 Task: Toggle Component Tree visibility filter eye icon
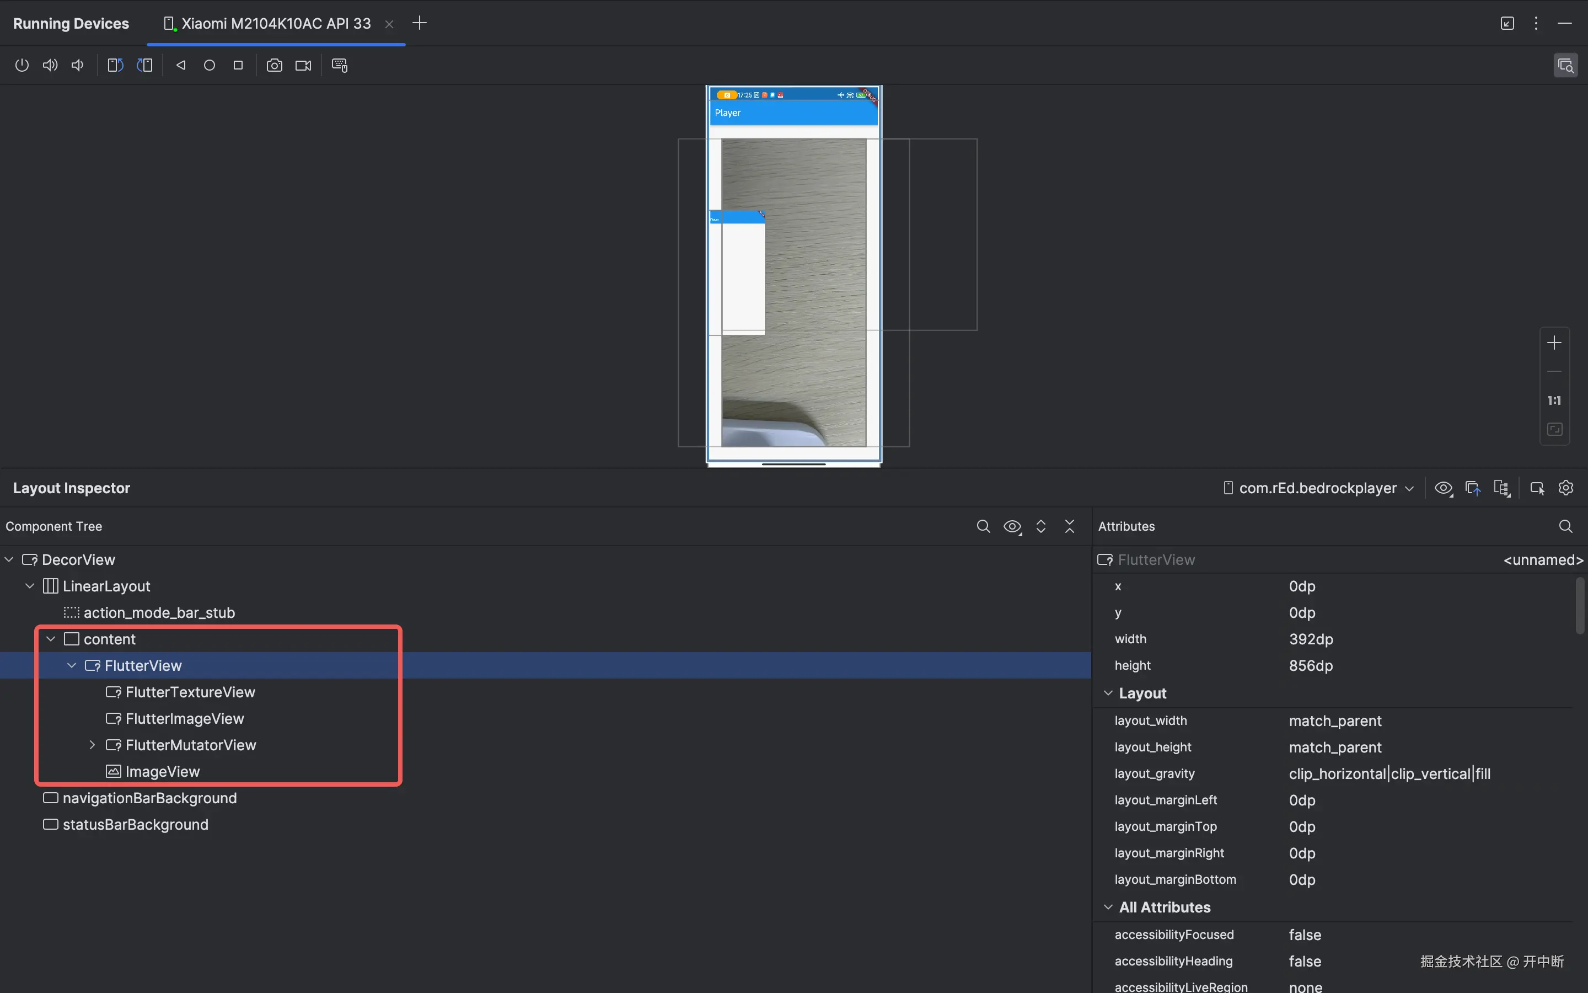(1012, 527)
